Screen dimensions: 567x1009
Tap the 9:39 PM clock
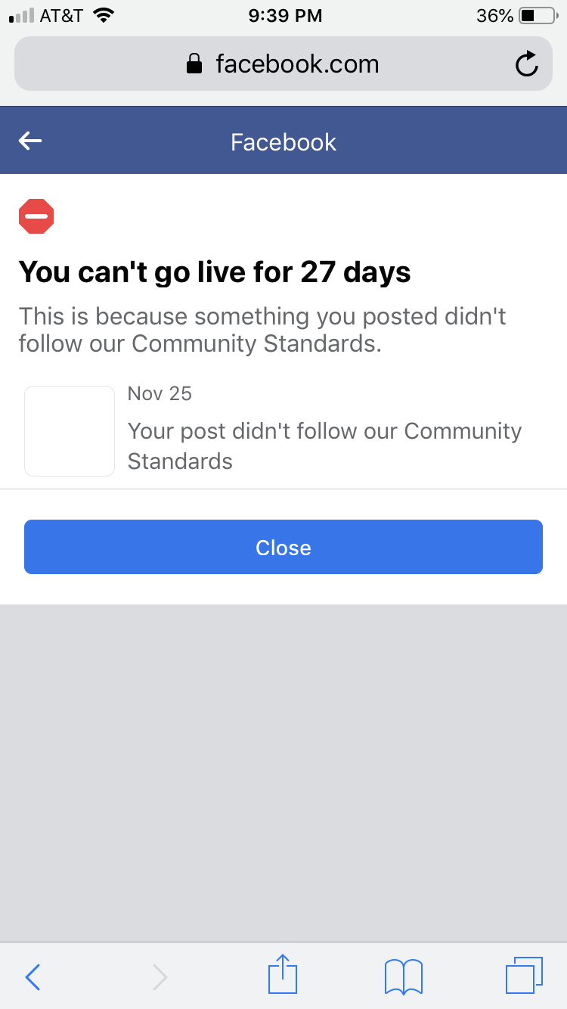pyautogui.click(x=285, y=16)
